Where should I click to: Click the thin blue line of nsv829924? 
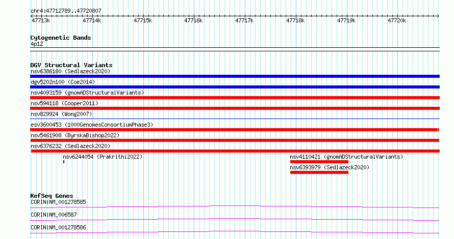pyautogui.click(x=235, y=118)
